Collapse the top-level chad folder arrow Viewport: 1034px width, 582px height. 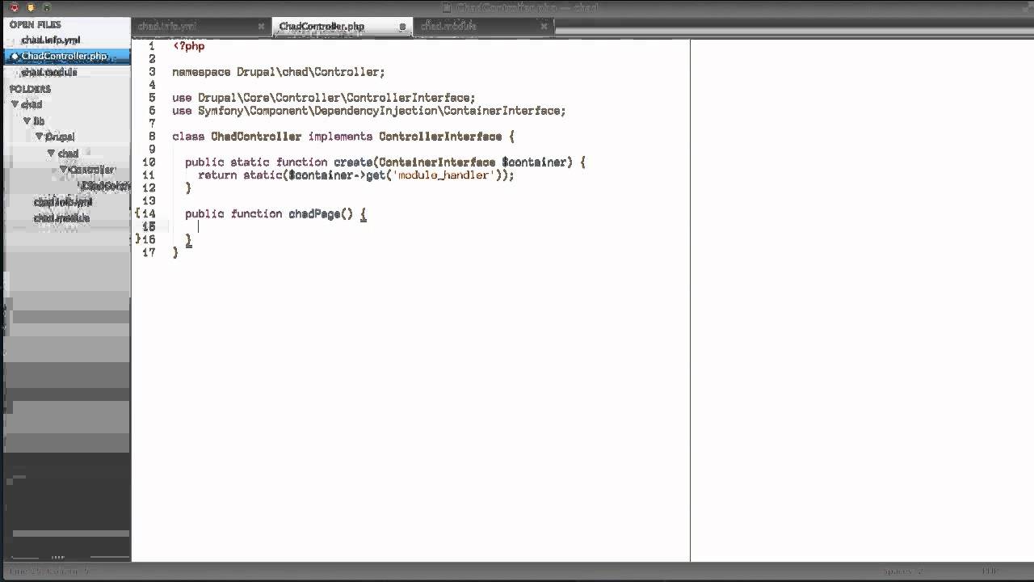click(15, 104)
